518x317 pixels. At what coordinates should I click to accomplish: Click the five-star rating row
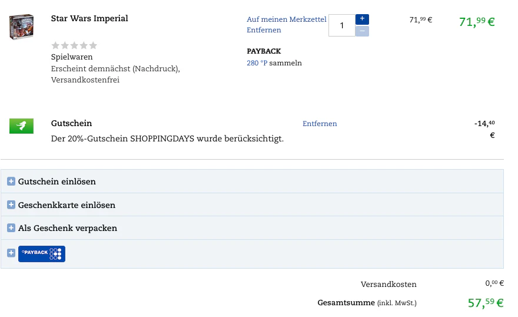click(x=74, y=45)
